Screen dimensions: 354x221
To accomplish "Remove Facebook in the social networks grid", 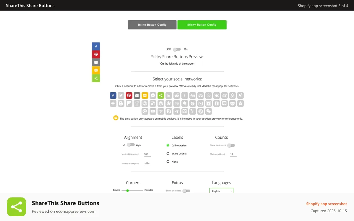I will pyautogui.click(x=113, y=95).
